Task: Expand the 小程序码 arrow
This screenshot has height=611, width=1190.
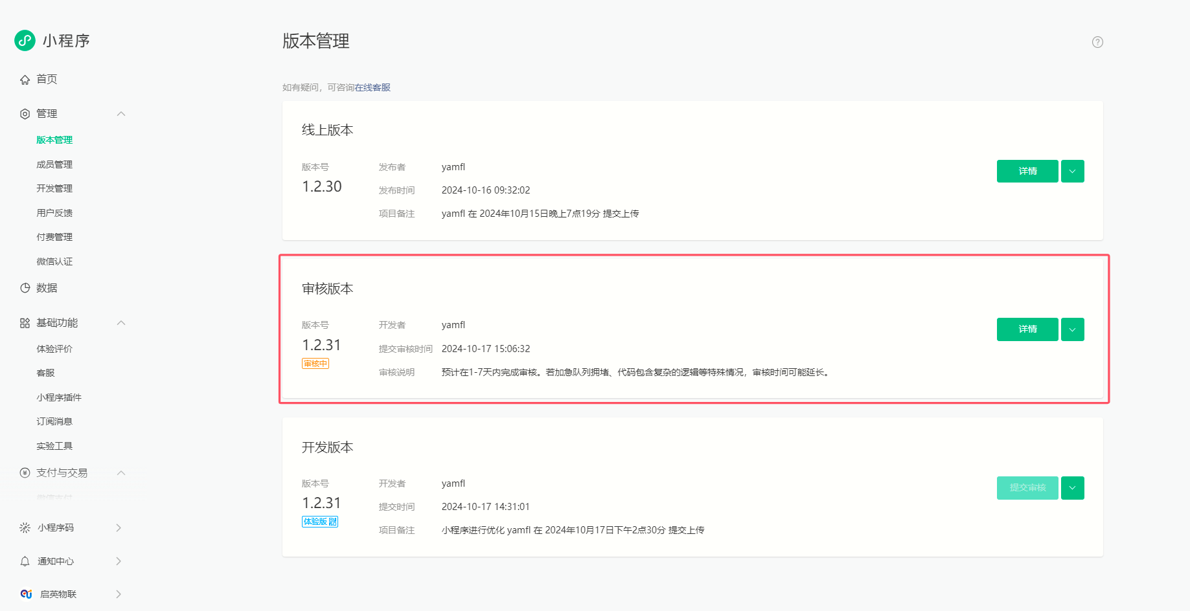Action: point(119,528)
